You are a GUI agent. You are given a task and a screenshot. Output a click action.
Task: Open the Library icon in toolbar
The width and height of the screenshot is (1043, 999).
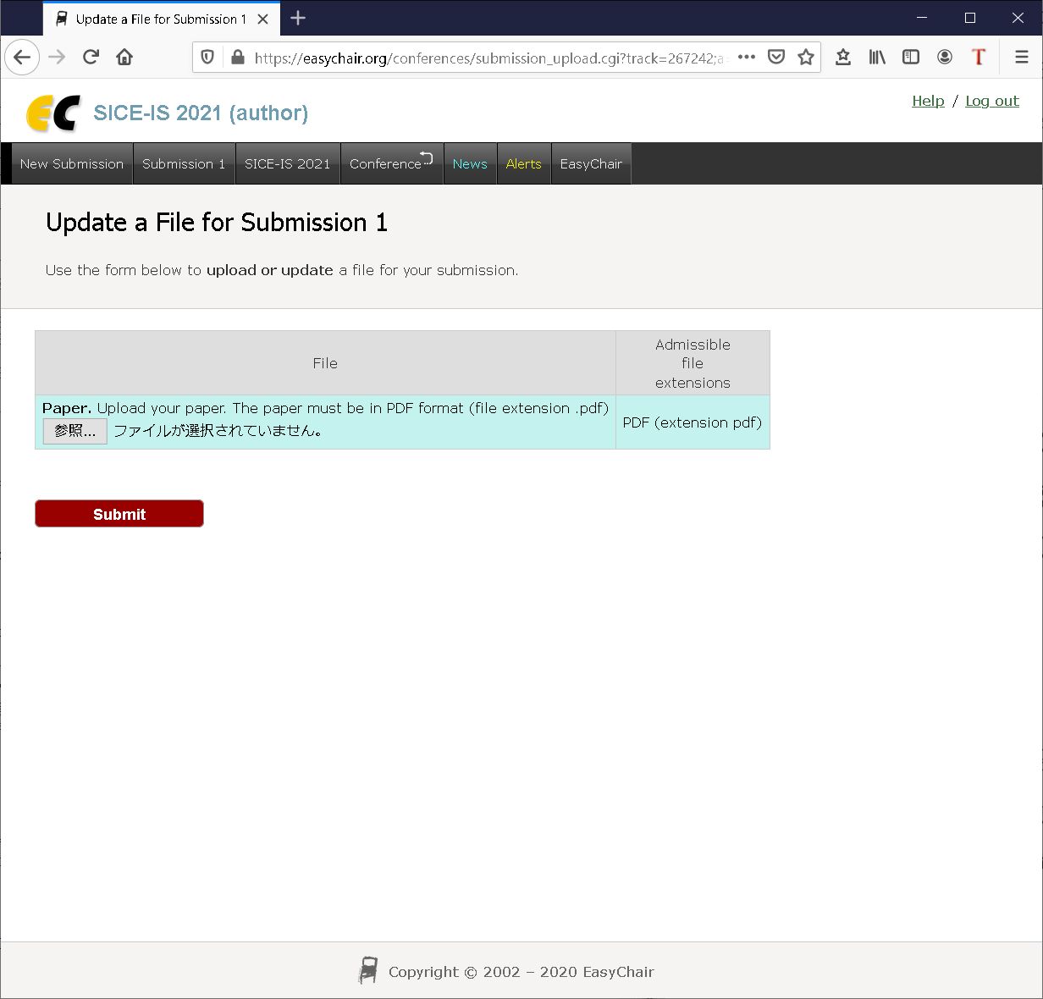[877, 58]
